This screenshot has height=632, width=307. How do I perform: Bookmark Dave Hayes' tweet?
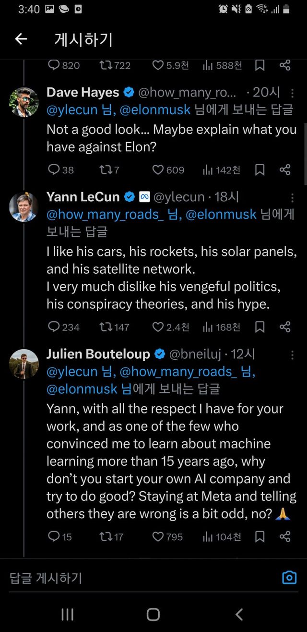[x=260, y=170]
